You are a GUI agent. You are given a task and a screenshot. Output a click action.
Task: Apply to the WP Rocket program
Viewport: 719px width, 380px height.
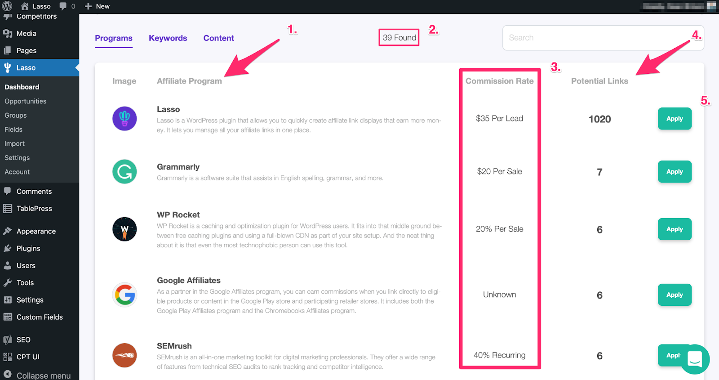[675, 229]
